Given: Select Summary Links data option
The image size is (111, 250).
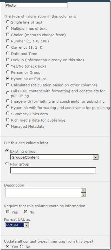Looking at the screenshot, I should coord(8,114).
